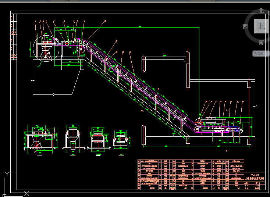Open the WCS coordinate system dropdown
270x197 pixels.
[260, 53]
